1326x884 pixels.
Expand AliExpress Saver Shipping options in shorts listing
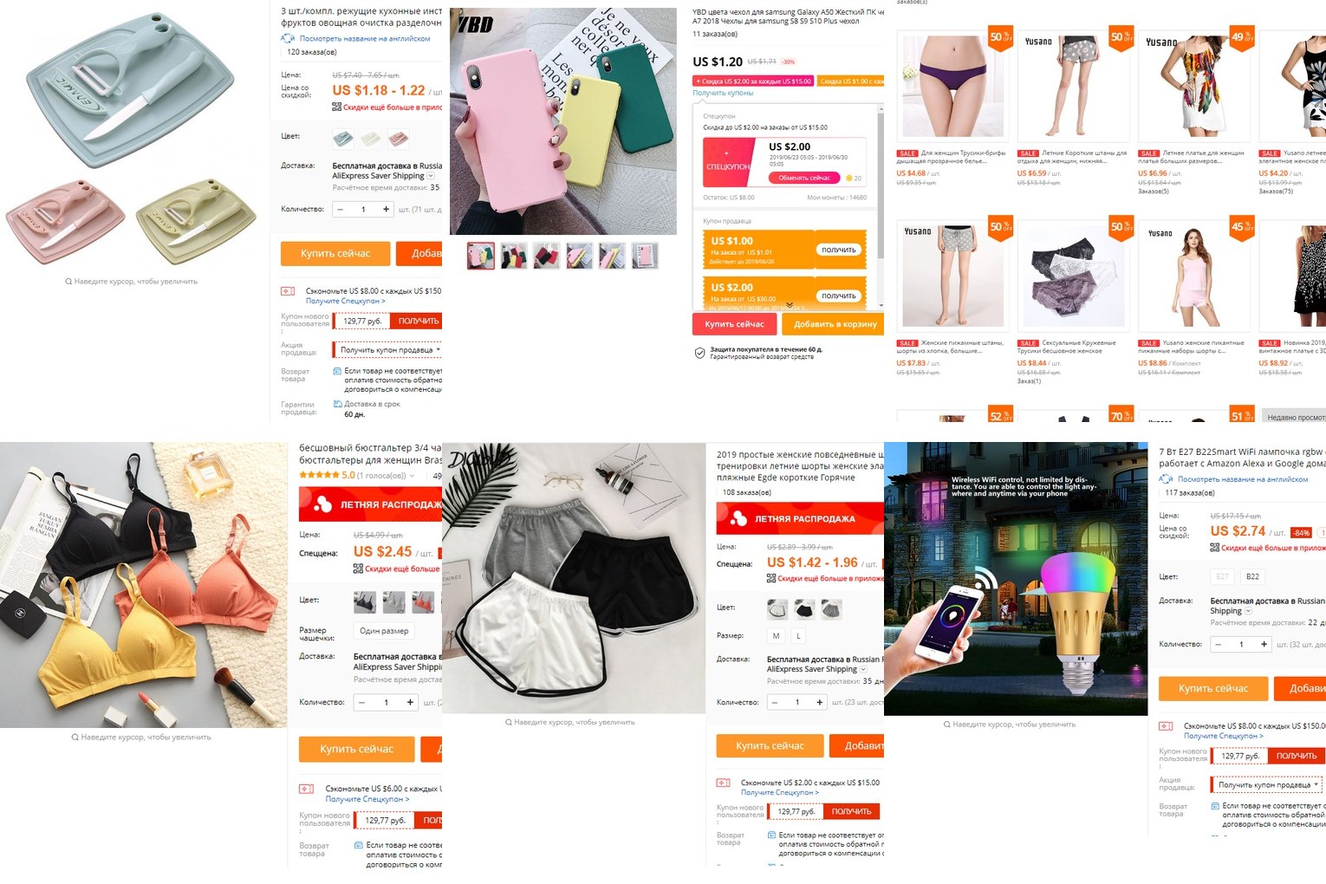(x=863, y=669)
